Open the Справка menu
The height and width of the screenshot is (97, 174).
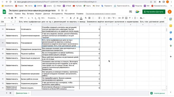(80, 14)
